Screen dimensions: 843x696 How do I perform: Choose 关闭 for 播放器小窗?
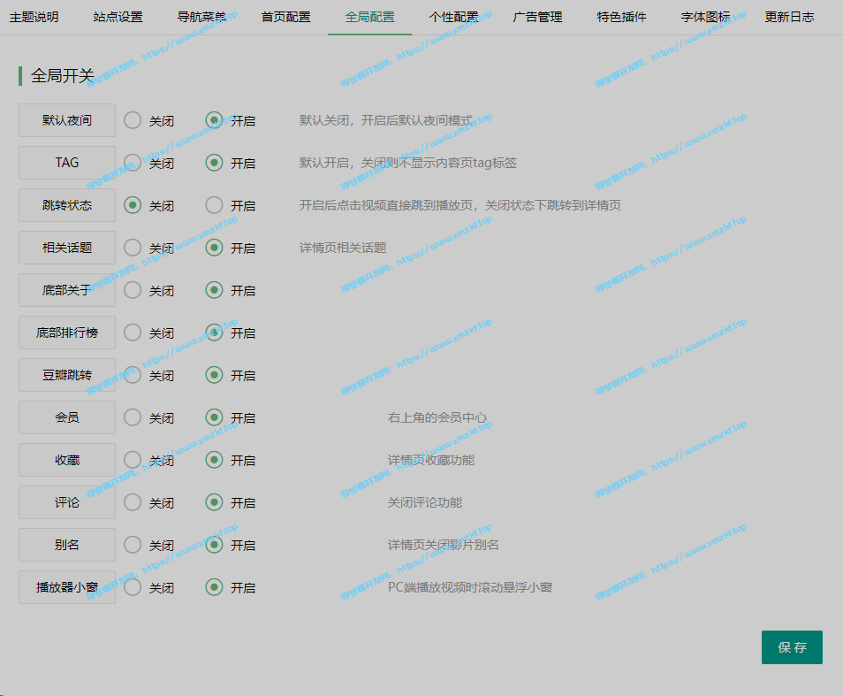click(x=133, y=587)
